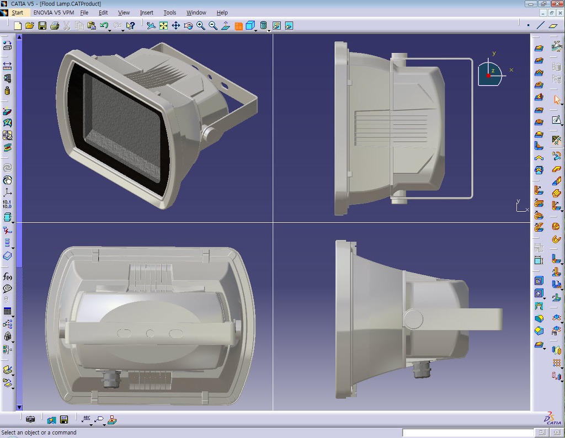Viewport: 565px width, 438px height.
Task: Expand the Undo history dropdown arrow
Action: (110, 30)
